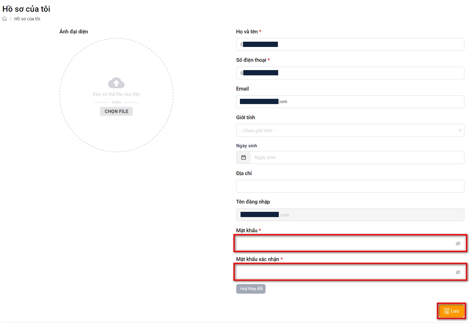The height and width of the screenshot is (323, 469).
Task: Toggle visibility of Mật khẩu xác nhận
Action: (x=458, y=272)
